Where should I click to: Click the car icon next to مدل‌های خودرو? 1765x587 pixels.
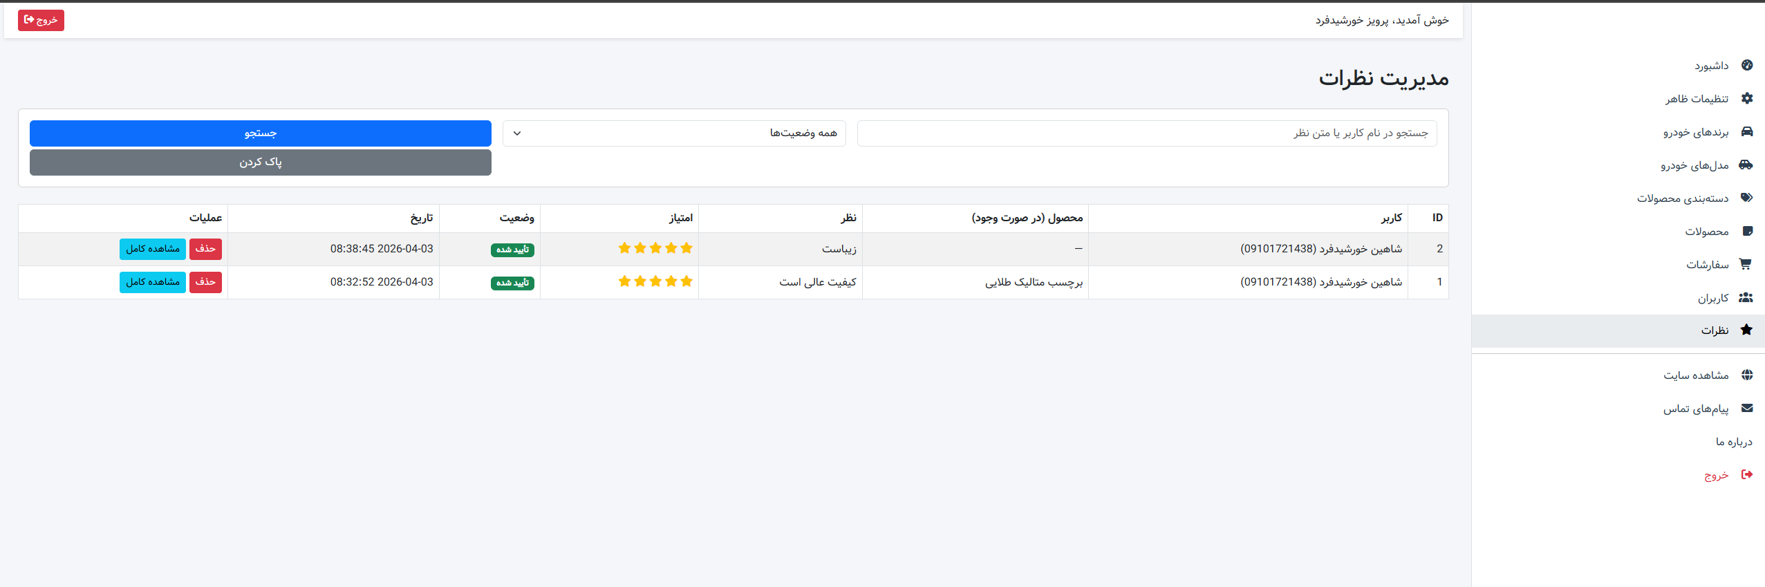1746,165
